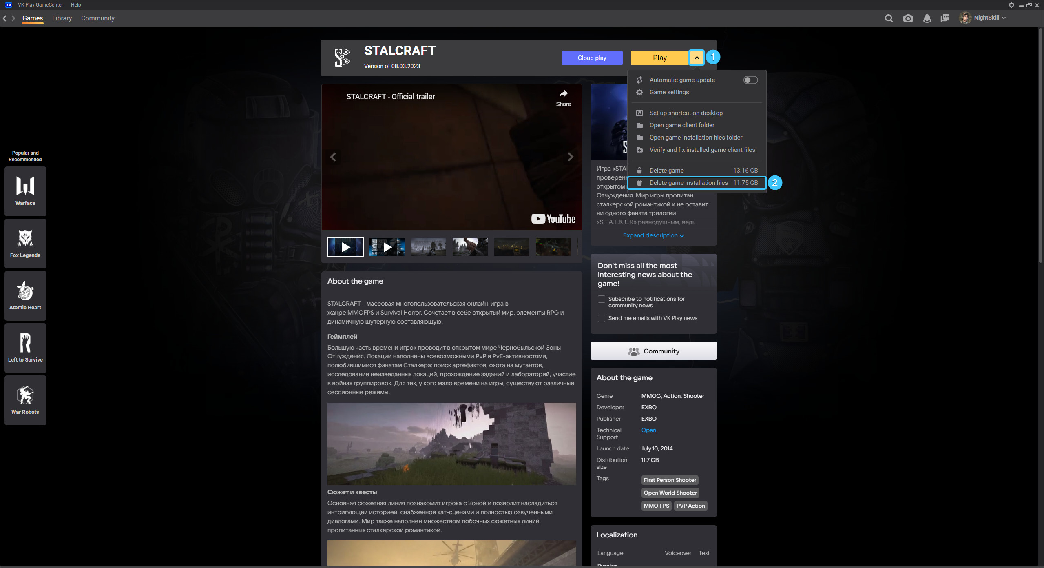Expand the NightSkill account dropdown arrow
The width and height of the screenshot is (1044, 568).
[x=1004, y=18]
